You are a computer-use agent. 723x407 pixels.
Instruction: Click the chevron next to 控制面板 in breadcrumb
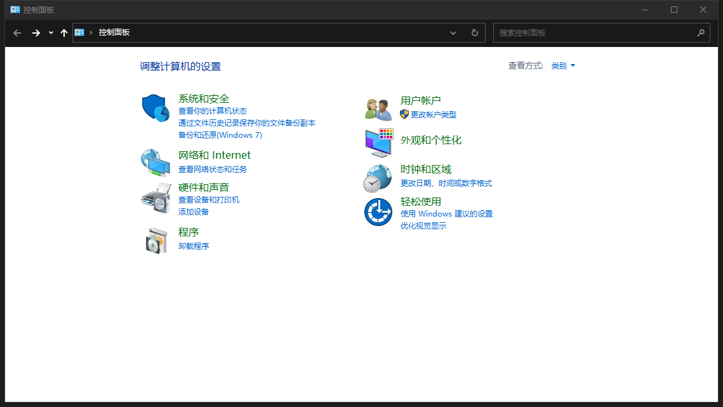coord(90,32)
